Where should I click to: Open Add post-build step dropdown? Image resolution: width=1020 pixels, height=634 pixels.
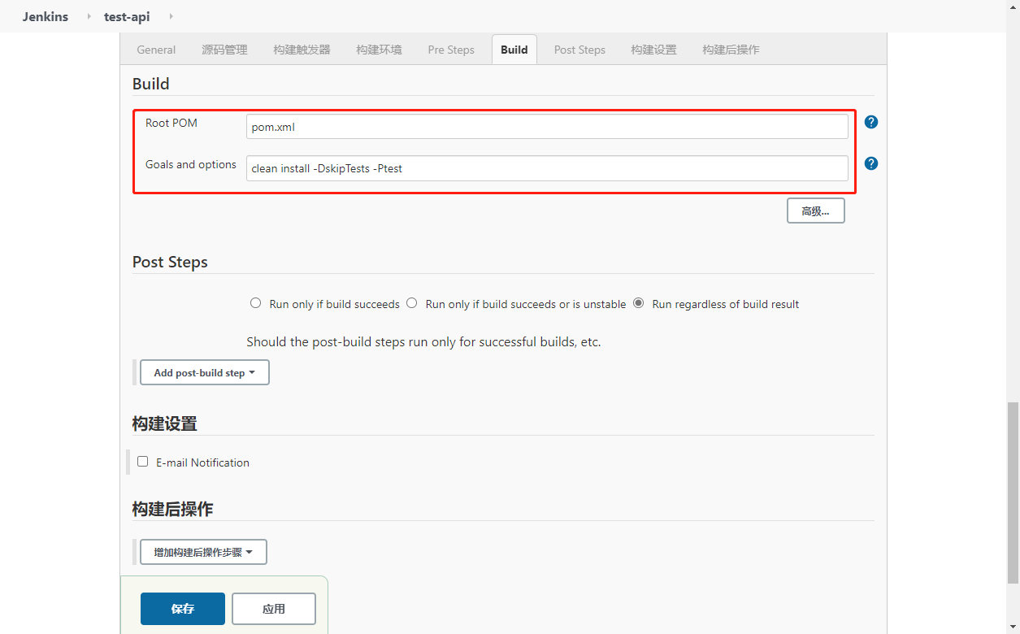click(x=205, y=372)
